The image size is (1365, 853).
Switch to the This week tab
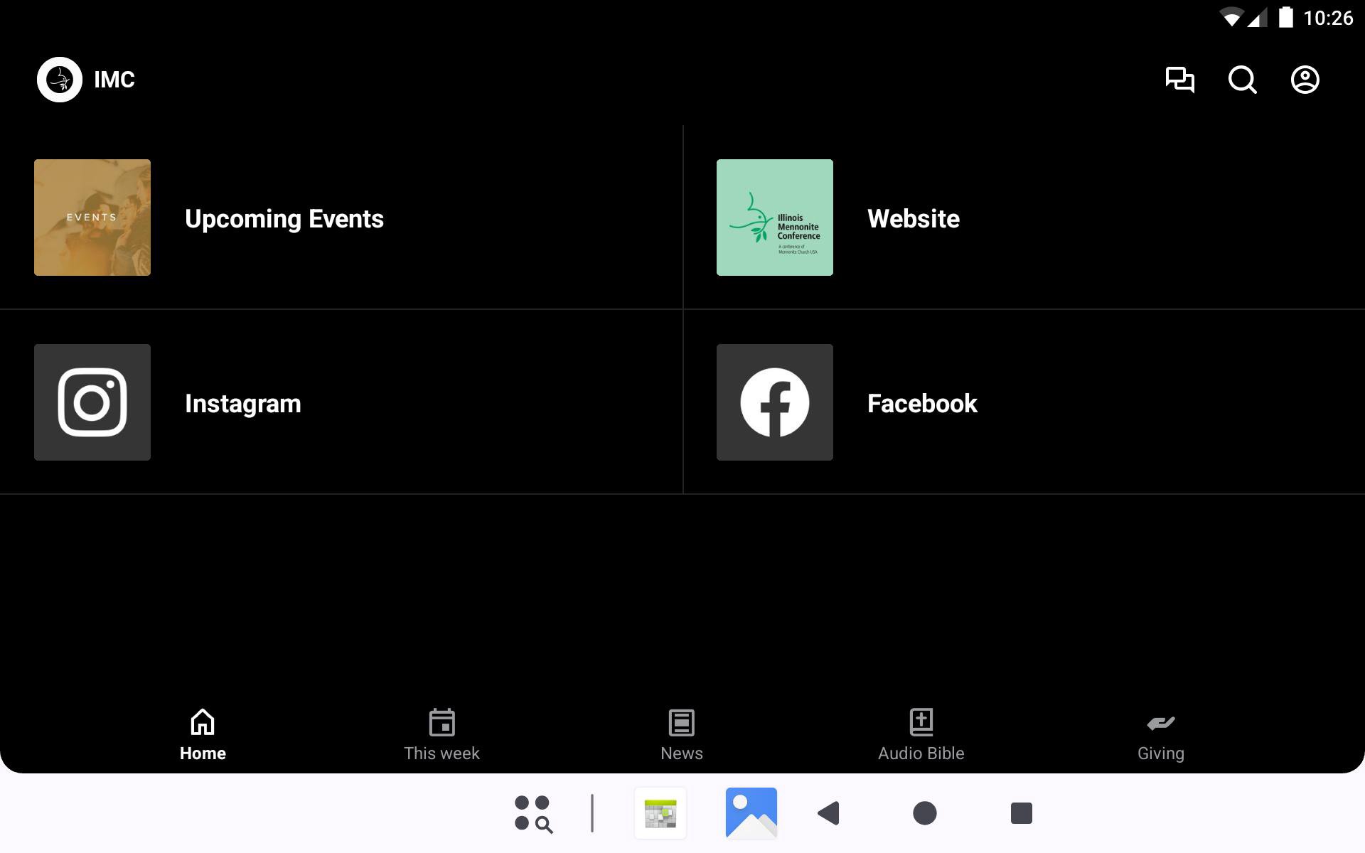click(x=441, y=735)
